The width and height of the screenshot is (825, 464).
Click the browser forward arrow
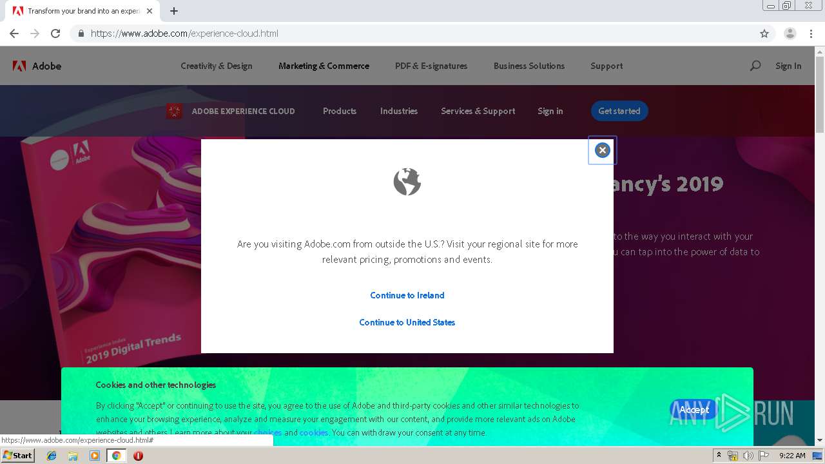click(35, 34)
